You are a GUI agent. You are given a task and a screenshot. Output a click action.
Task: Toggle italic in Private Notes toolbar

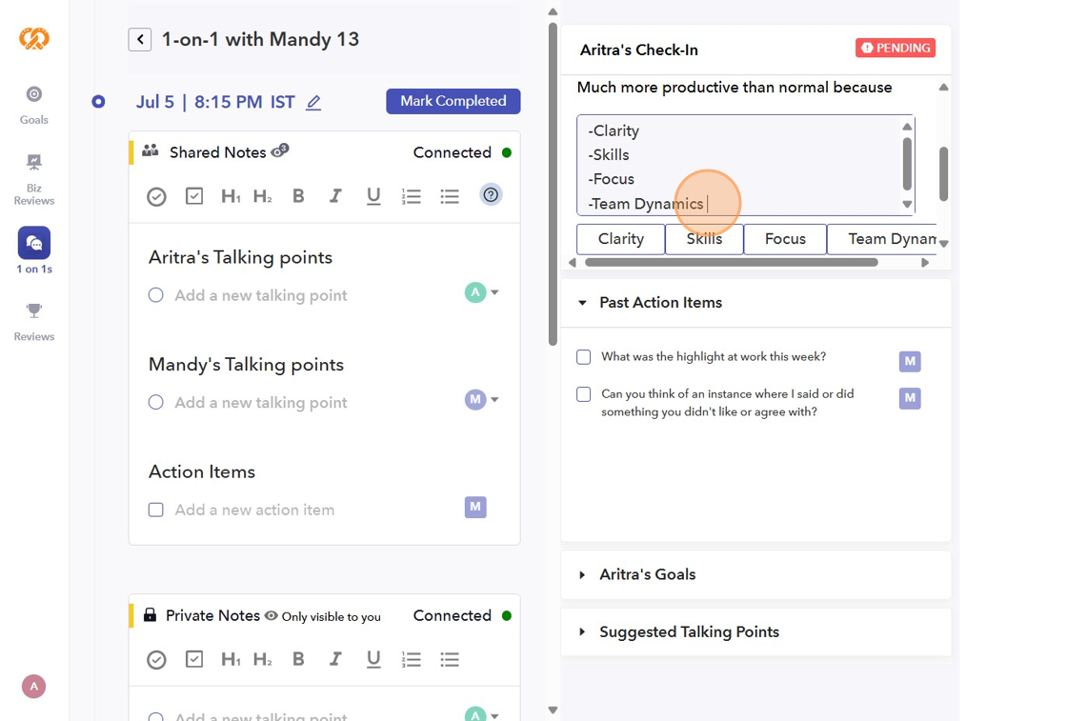(334, 658)
